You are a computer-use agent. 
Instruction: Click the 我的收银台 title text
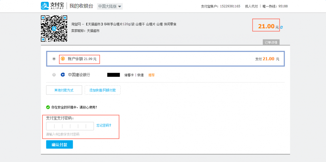tap(81, 6)
